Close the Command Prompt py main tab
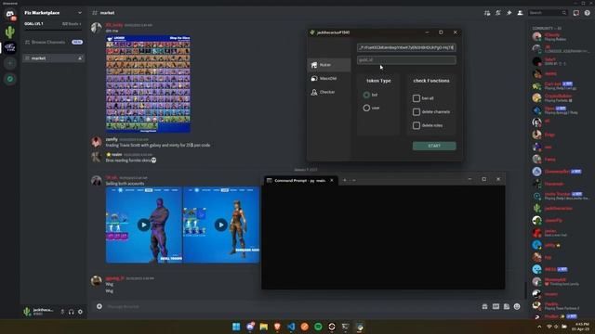 pyautogui.click(x=332, y=180)
